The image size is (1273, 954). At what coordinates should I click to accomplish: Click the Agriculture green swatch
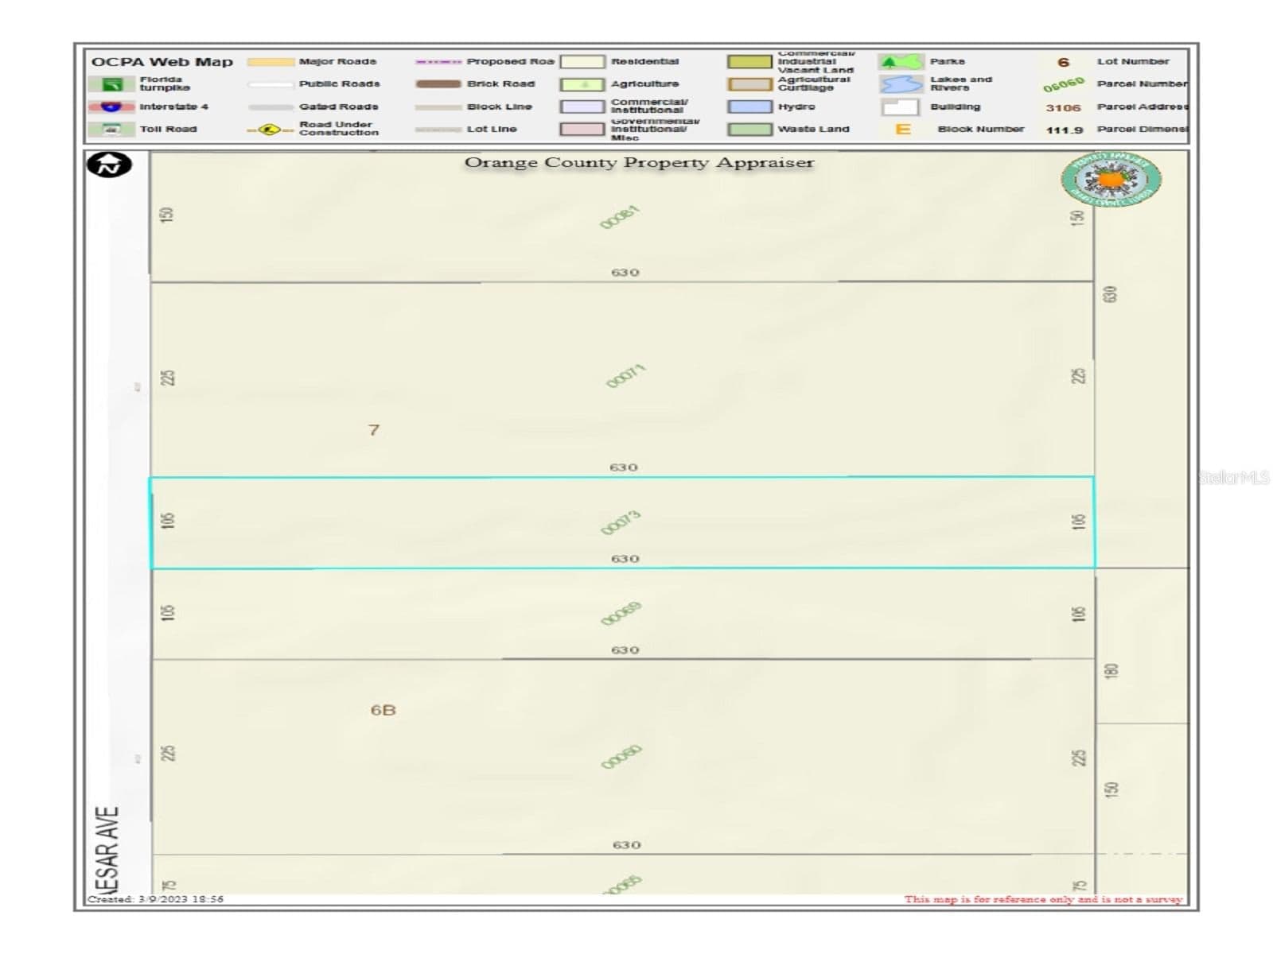pyautogui.click(x=582, y=84)
